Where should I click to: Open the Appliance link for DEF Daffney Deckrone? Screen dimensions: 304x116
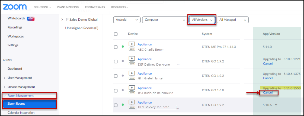point(145,59)
